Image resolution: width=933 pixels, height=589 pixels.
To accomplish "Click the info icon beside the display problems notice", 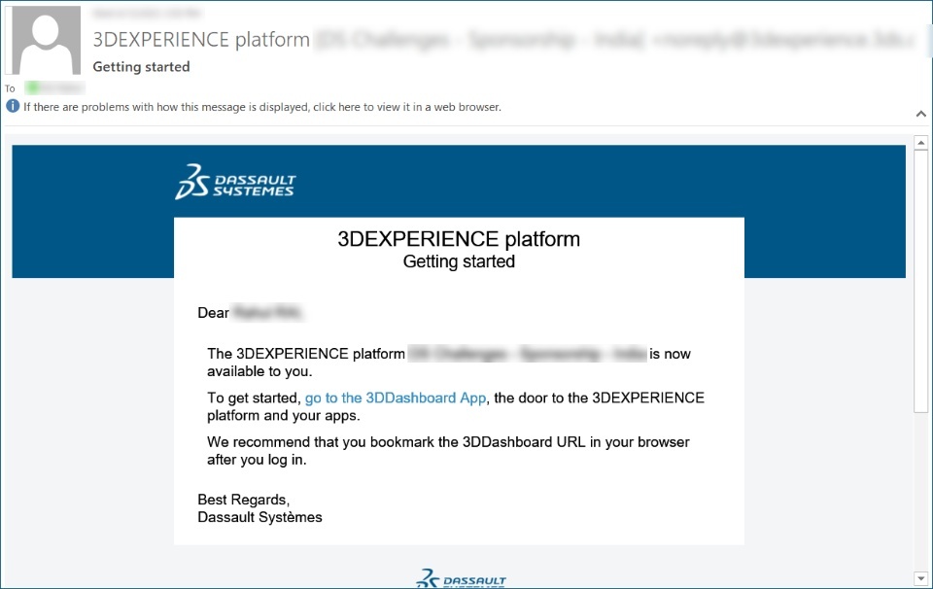I will pyautogui.click(x=13, y=107).
